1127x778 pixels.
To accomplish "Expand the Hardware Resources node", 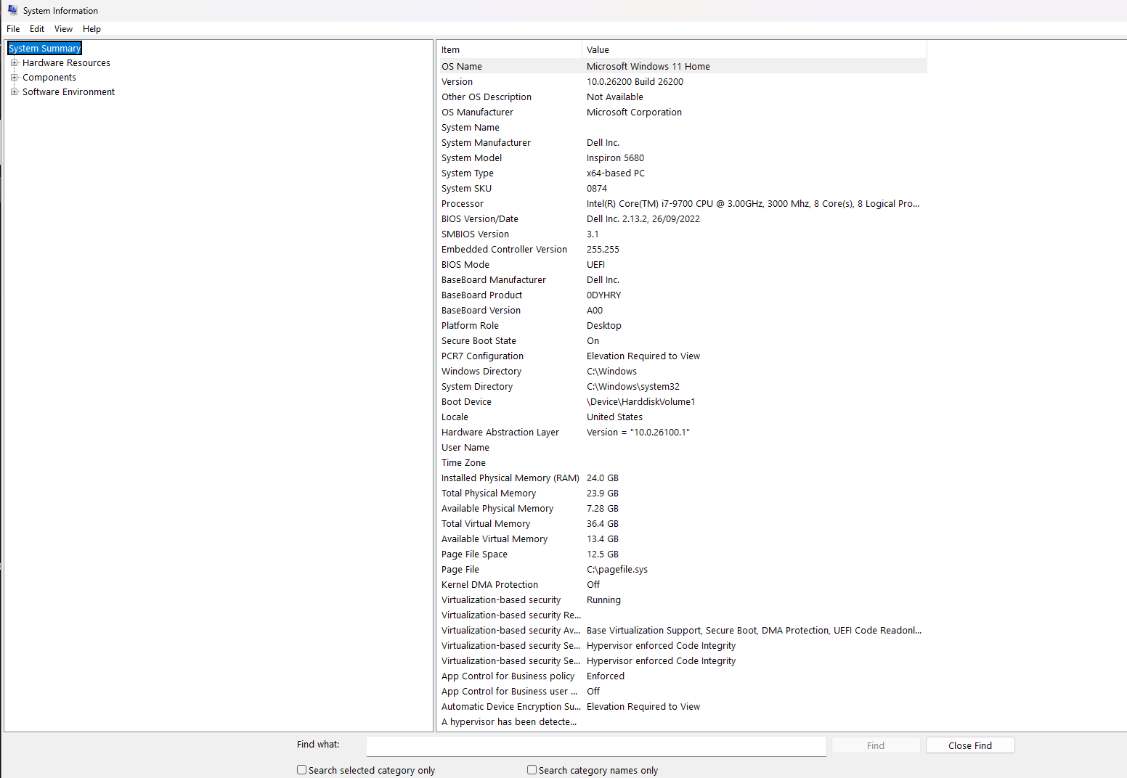I will (x=14, y=62).
